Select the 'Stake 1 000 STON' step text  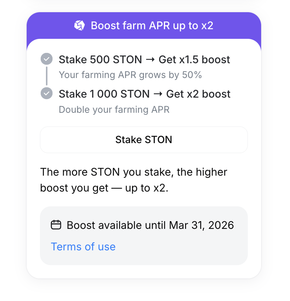[104, 94]
